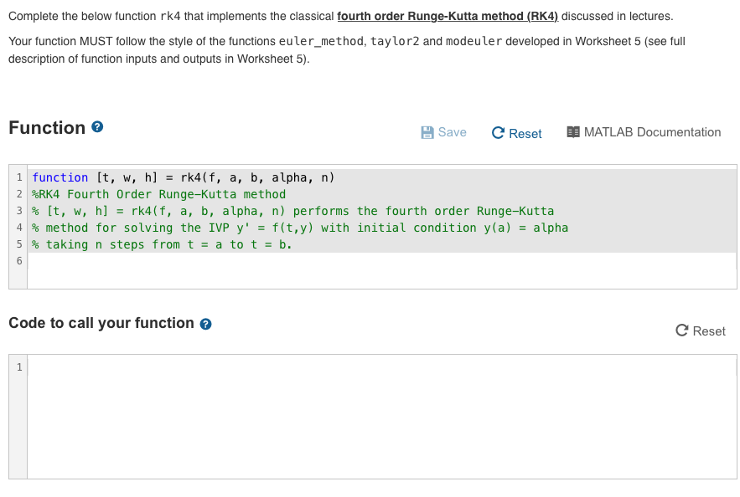The width and height of the screenshot is (740, 497).
Task: Click the Reset arrow icon above the lower code editor
Action: click(x=680, y=330)
